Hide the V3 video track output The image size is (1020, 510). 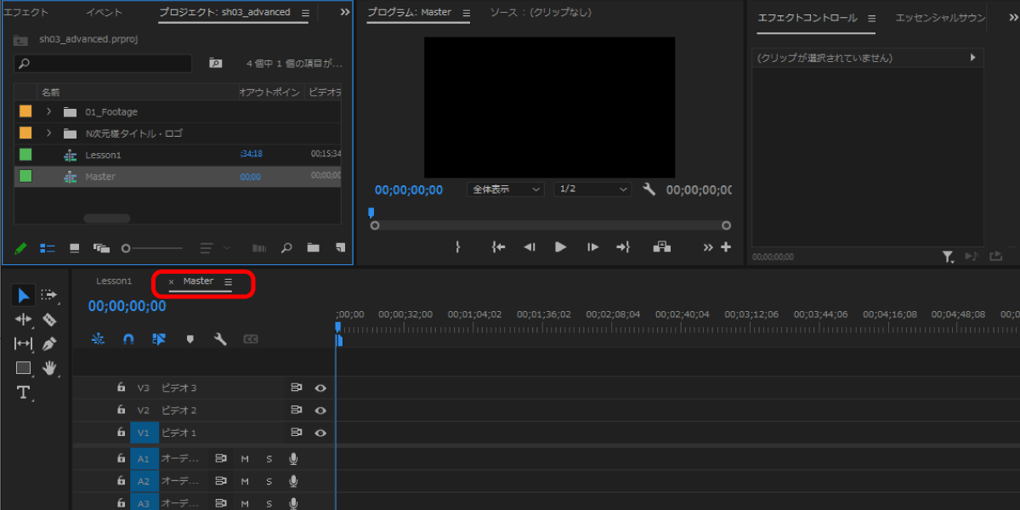[320, 388]
